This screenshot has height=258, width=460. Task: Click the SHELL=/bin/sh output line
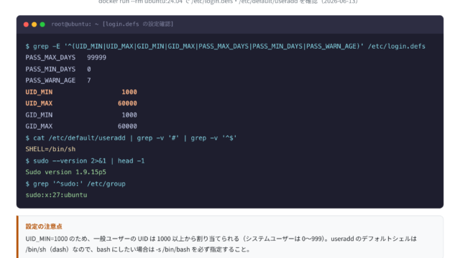50,149
